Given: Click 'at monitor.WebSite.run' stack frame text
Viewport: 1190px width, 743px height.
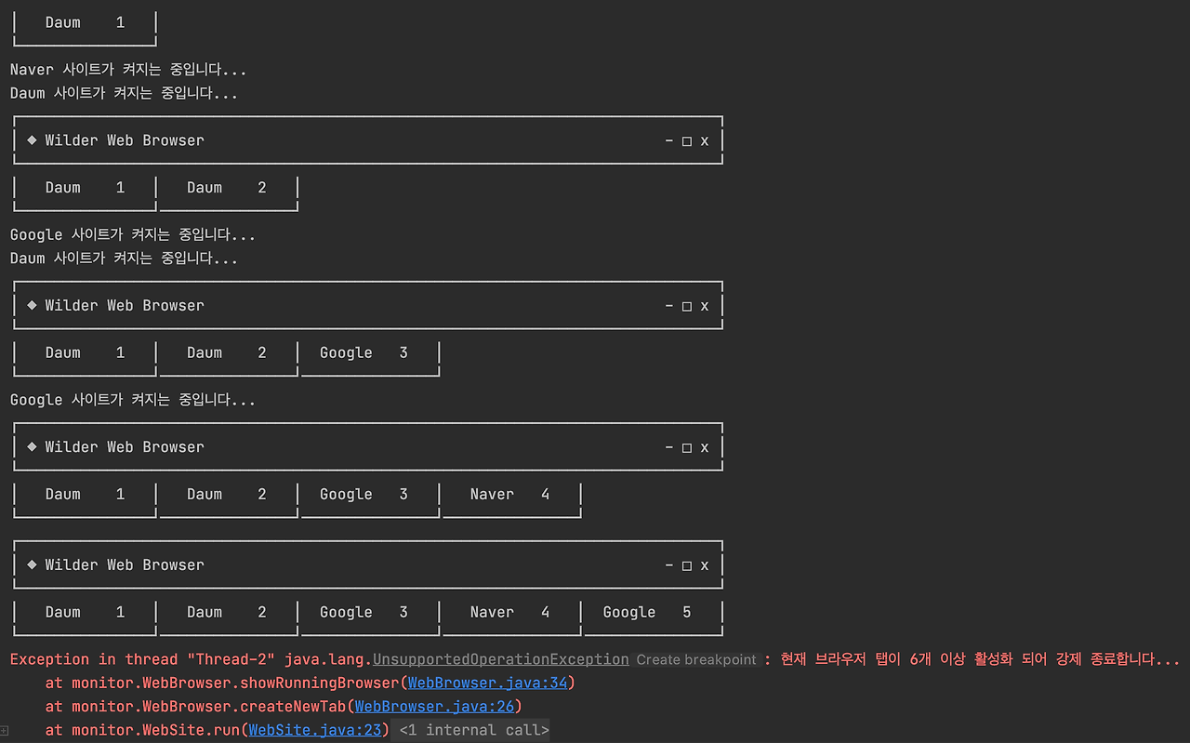Looking at the screenshot, I should point(142,730).
